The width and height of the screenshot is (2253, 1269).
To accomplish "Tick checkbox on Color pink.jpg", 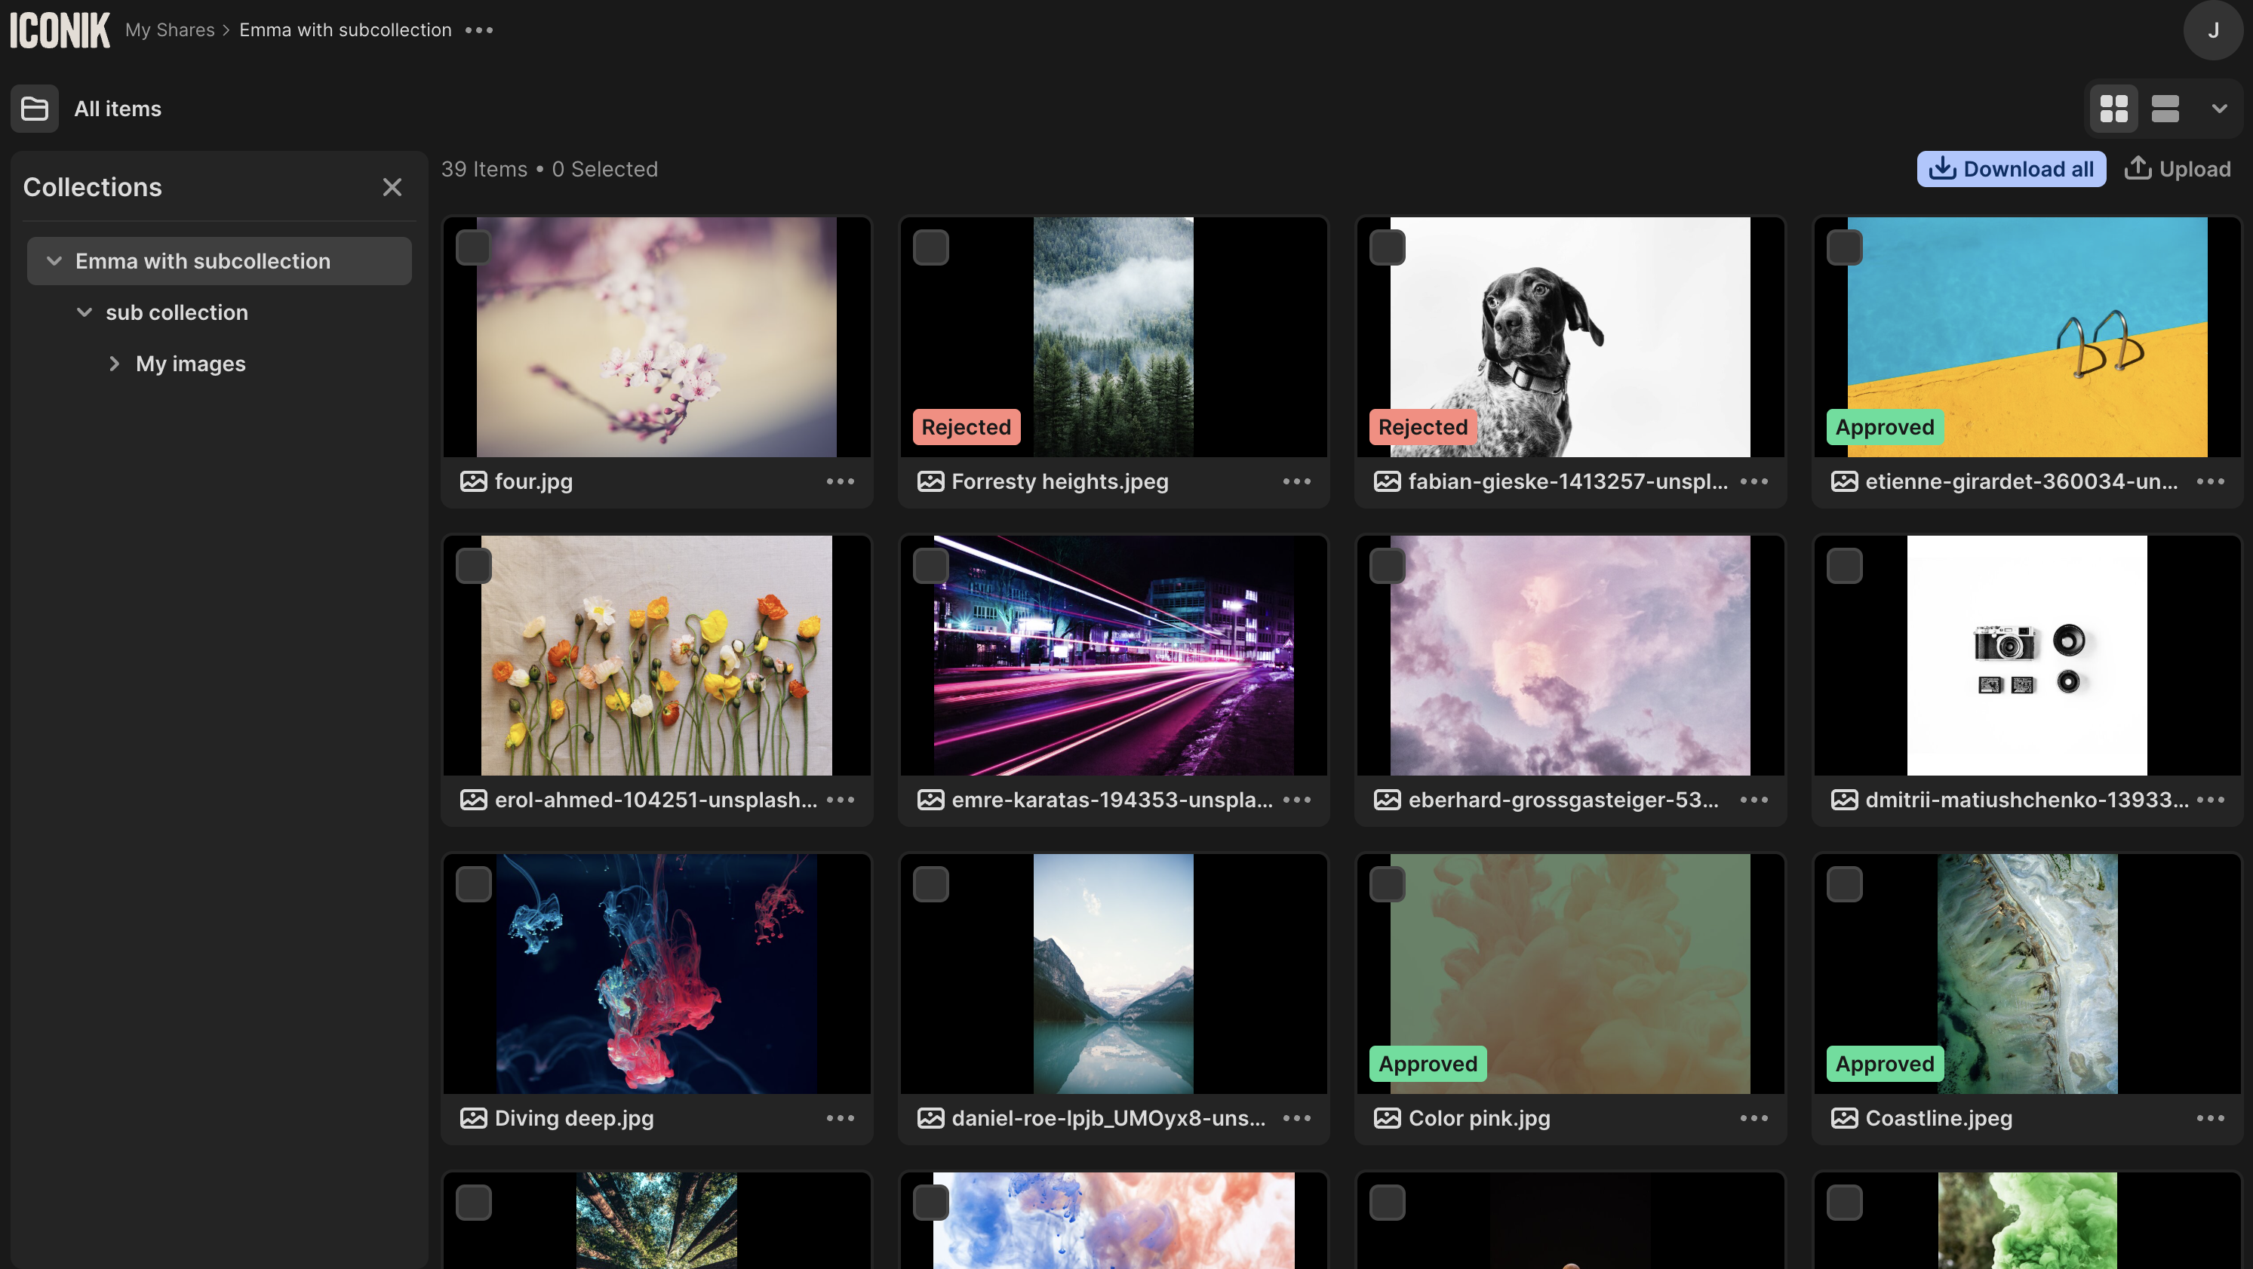I will pyautogui.click(x=1387, y=884).
